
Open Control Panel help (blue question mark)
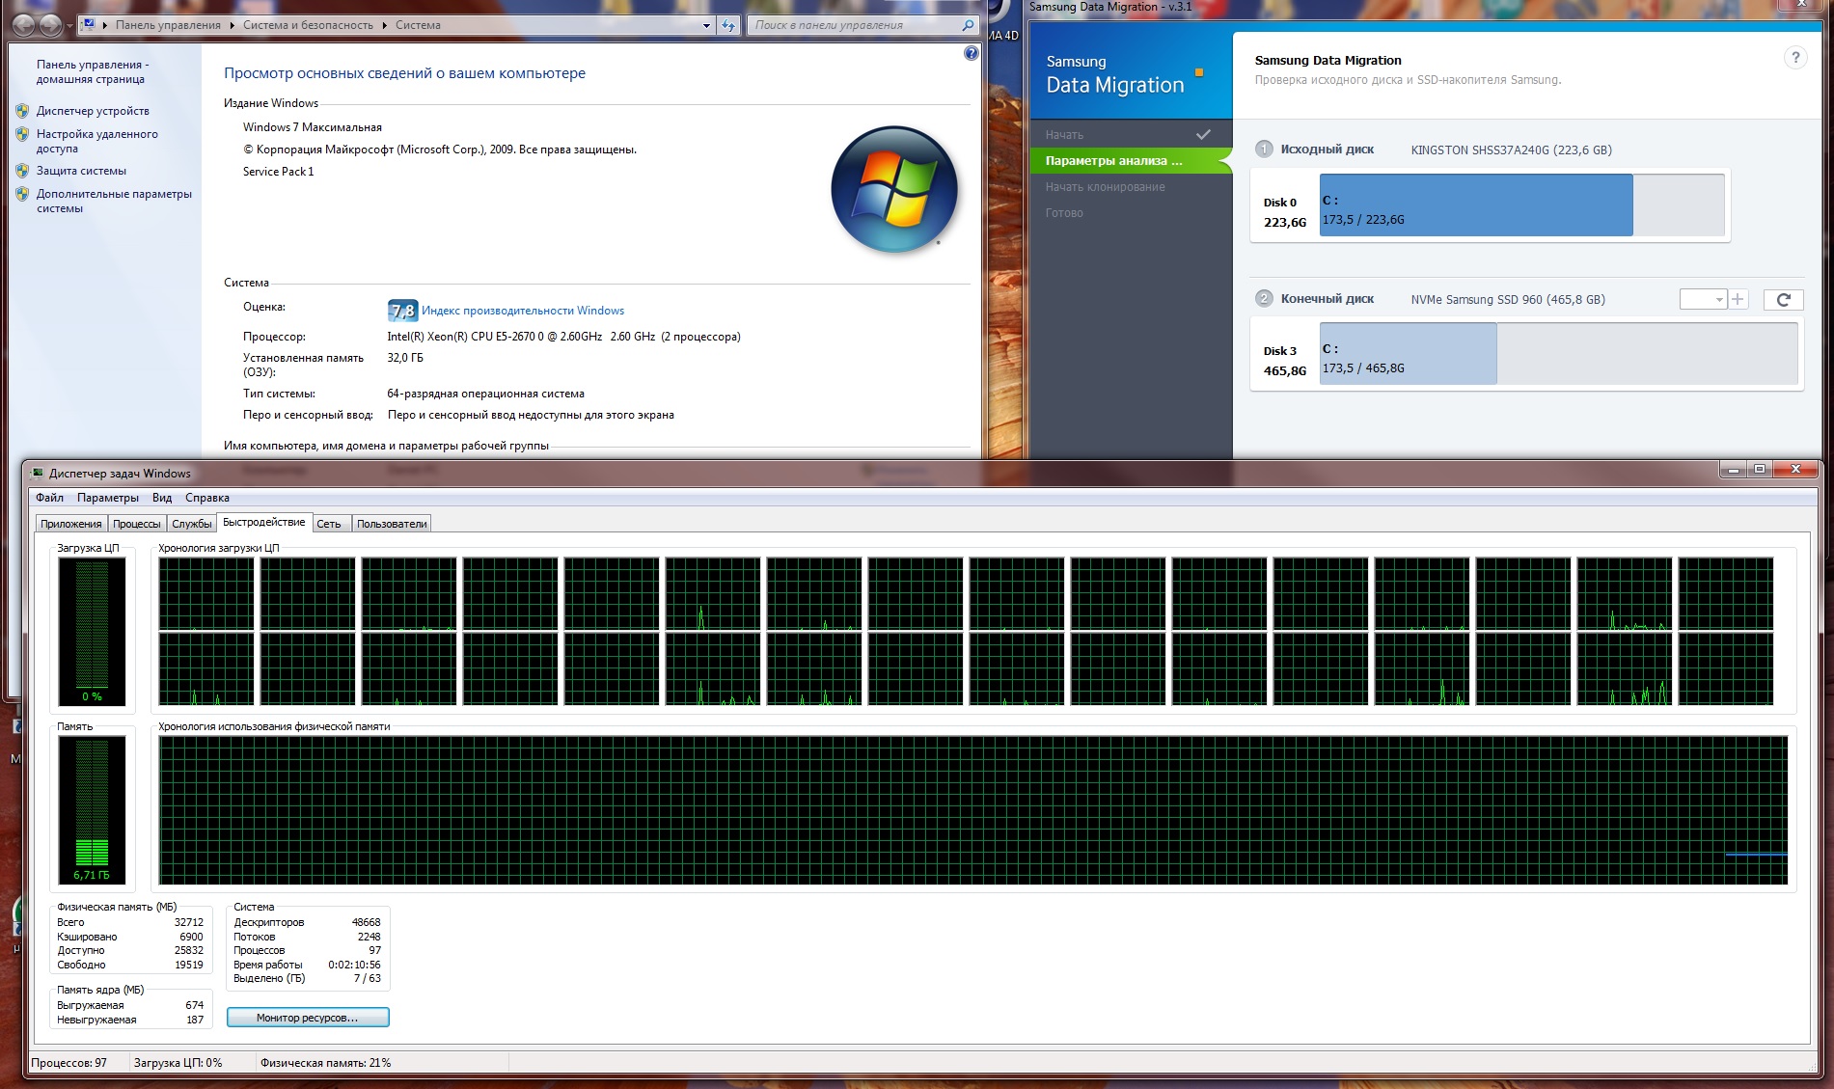(x=971, y=54)
